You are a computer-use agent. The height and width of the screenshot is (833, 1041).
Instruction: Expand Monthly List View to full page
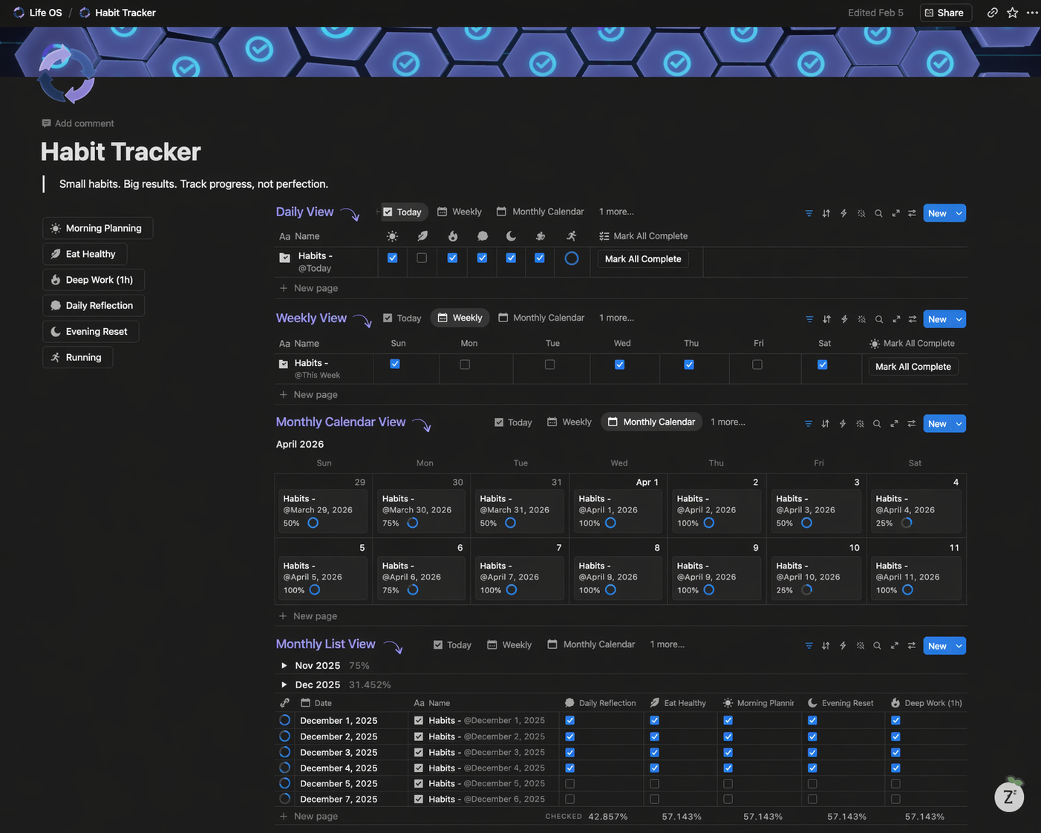click(x=894, y=646)
